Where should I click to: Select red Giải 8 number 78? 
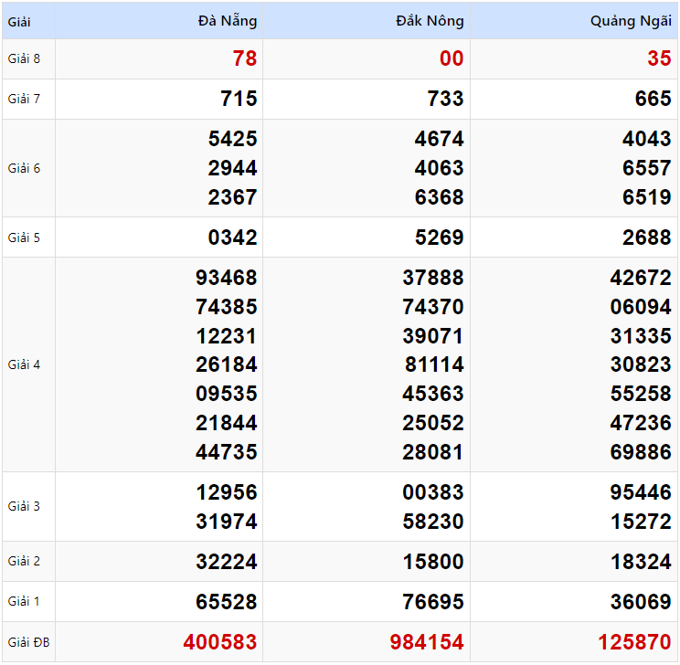pos(244,59)
